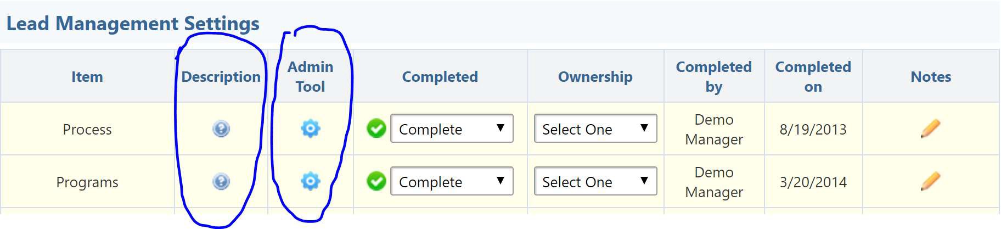The image size is (1001, 229).
Task: Edit notes for the Process row
Action: [930, 129]
